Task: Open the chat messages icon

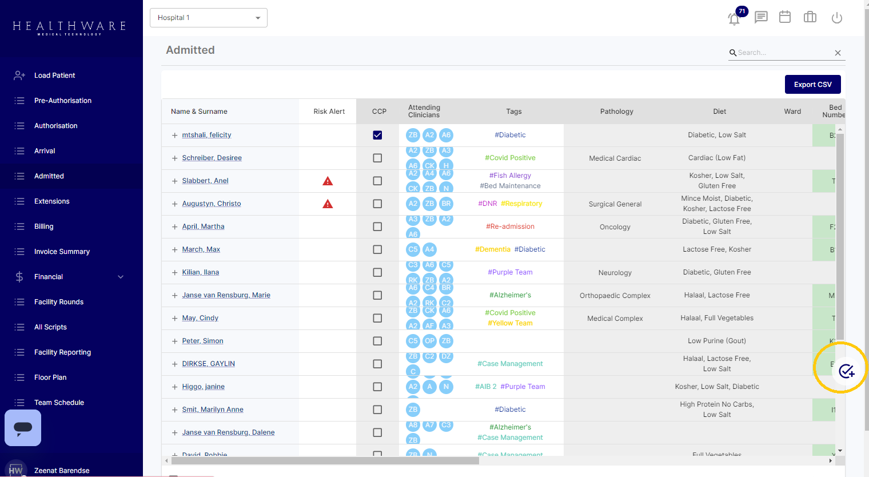Action: (760, 17)
